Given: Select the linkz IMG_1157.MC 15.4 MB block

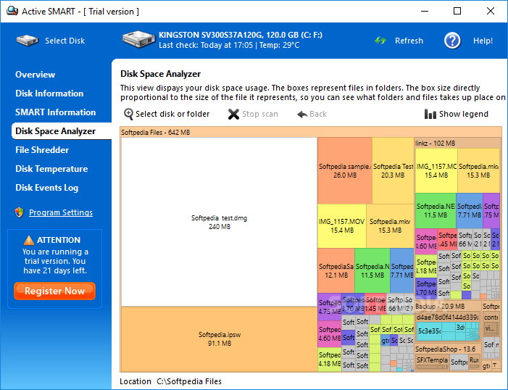Looking at the screenshot, I should click(436, 170).
